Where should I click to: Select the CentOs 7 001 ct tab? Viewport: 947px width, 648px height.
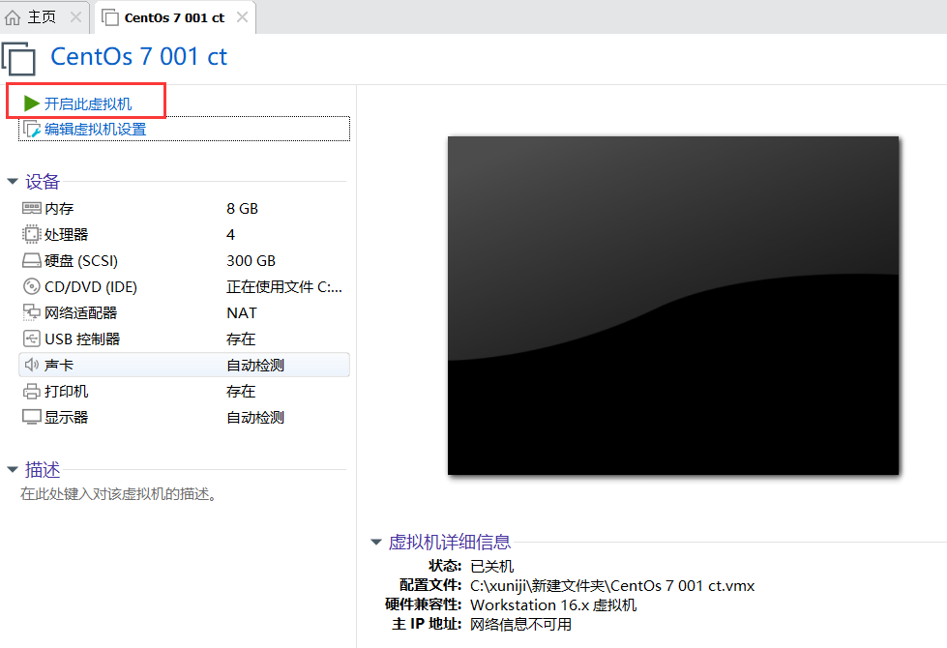[174, 17]
